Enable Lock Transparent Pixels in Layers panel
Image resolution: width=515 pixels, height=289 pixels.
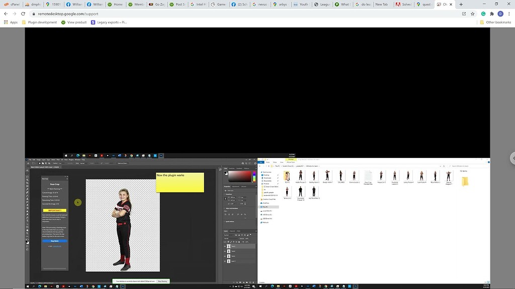click(228, 242)
